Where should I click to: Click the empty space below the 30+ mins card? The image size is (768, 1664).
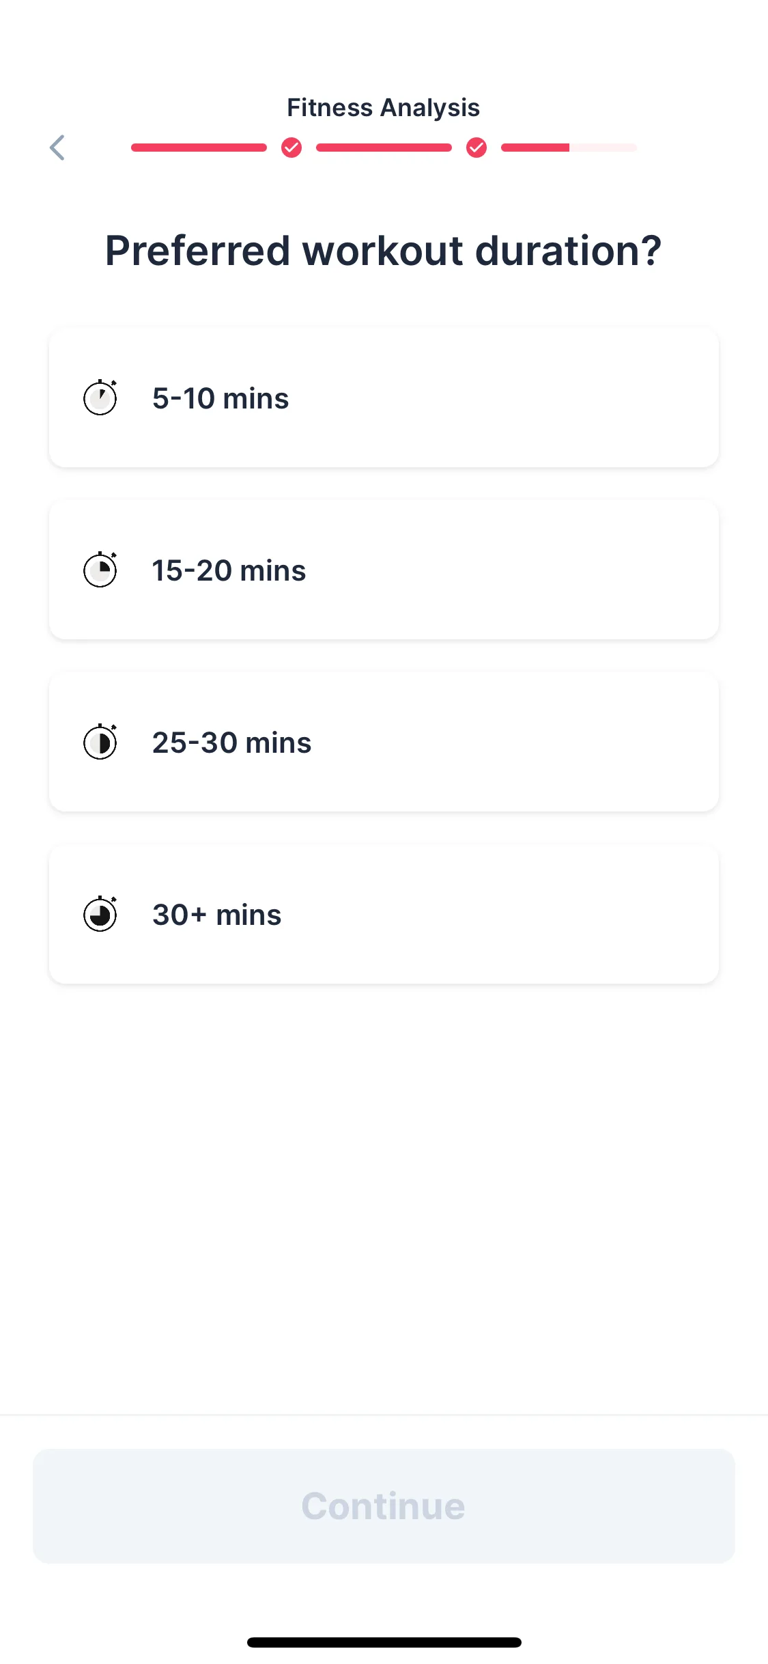(384, 1195)
